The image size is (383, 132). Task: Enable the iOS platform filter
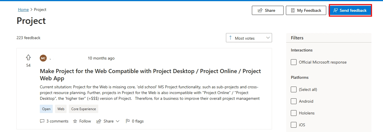294,125
